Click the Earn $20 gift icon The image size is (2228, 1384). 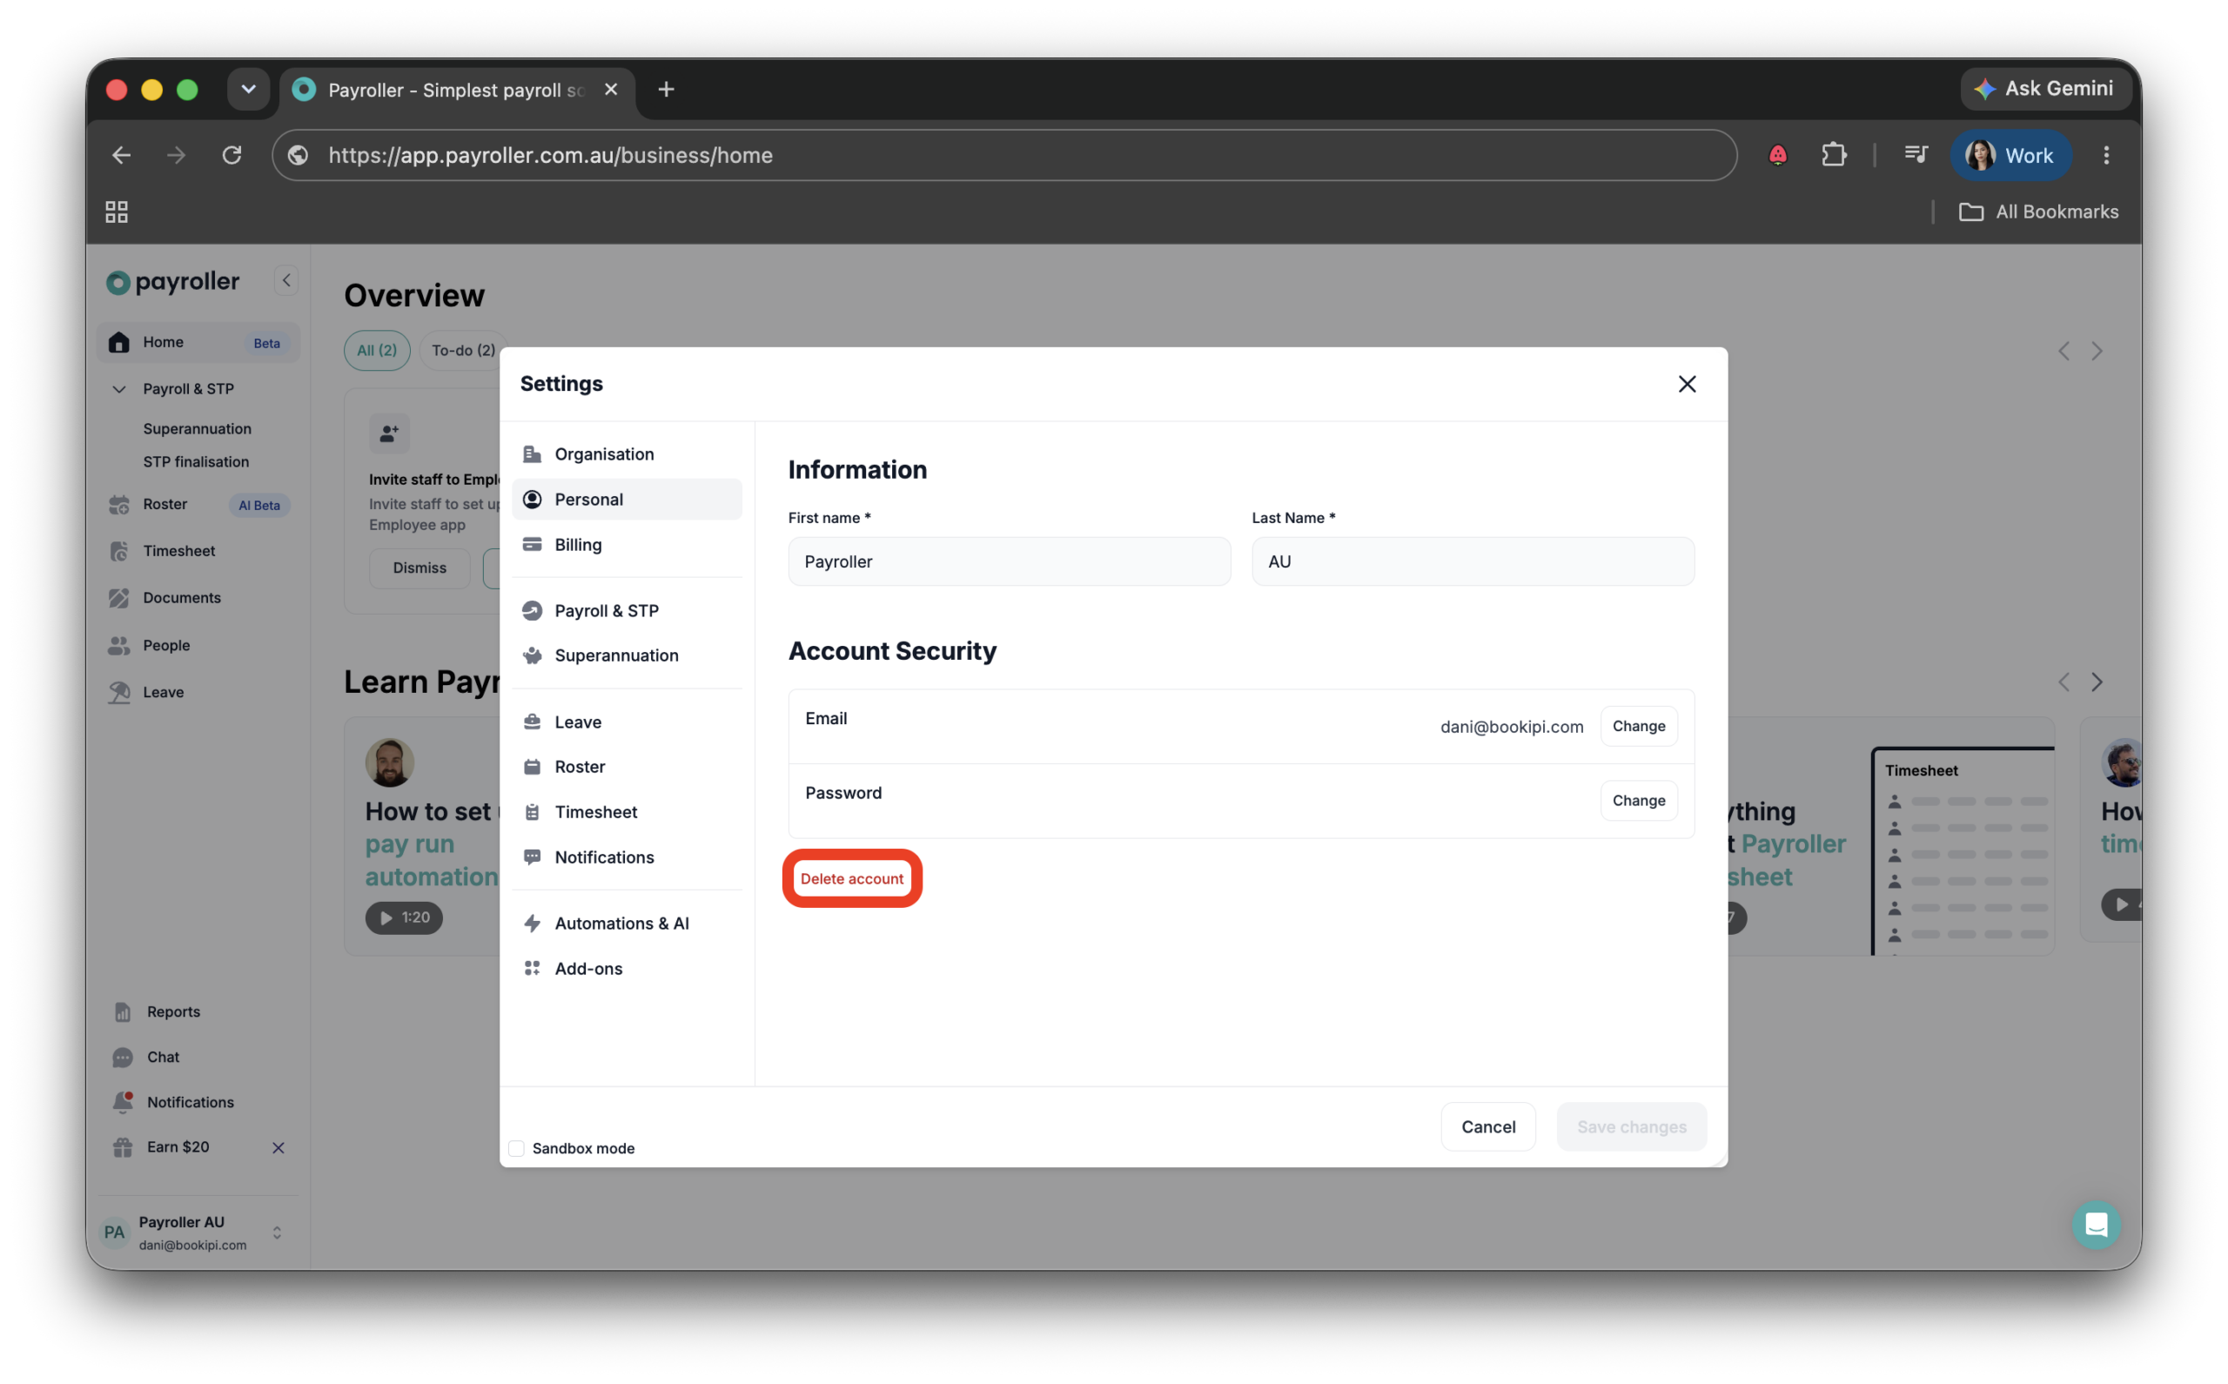click(x=123, y=1148)
